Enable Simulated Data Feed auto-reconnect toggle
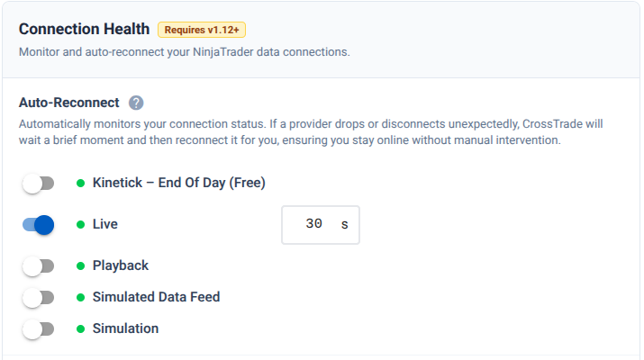Image resolution: width=644 pixels, height=360 pixels. [38, 297]
